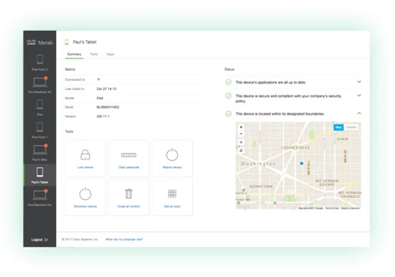Switch to the Tools tab

coord(94,55)
